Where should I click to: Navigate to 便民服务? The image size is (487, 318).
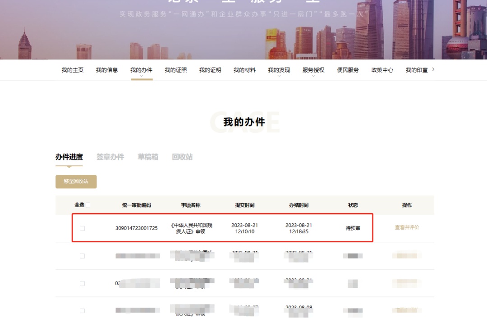point(348,70)
